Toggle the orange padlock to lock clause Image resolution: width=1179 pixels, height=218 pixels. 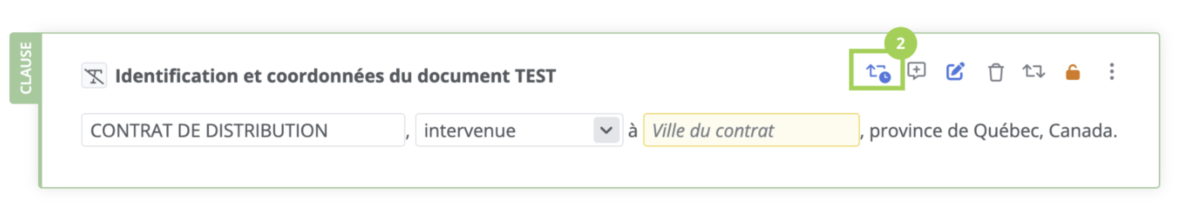point(1072,72)
